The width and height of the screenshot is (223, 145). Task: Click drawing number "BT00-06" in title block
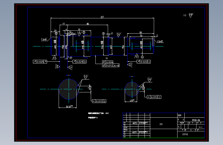click(x=196, y=120)
